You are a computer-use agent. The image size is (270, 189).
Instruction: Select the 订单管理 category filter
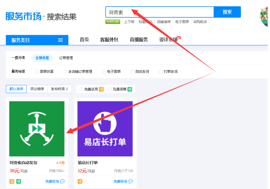[x=66, y=58]
